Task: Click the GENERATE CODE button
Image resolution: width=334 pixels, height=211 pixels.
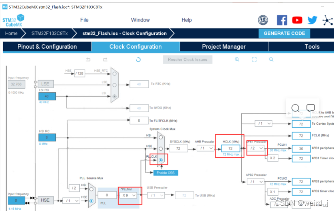Action: point(284,34)
